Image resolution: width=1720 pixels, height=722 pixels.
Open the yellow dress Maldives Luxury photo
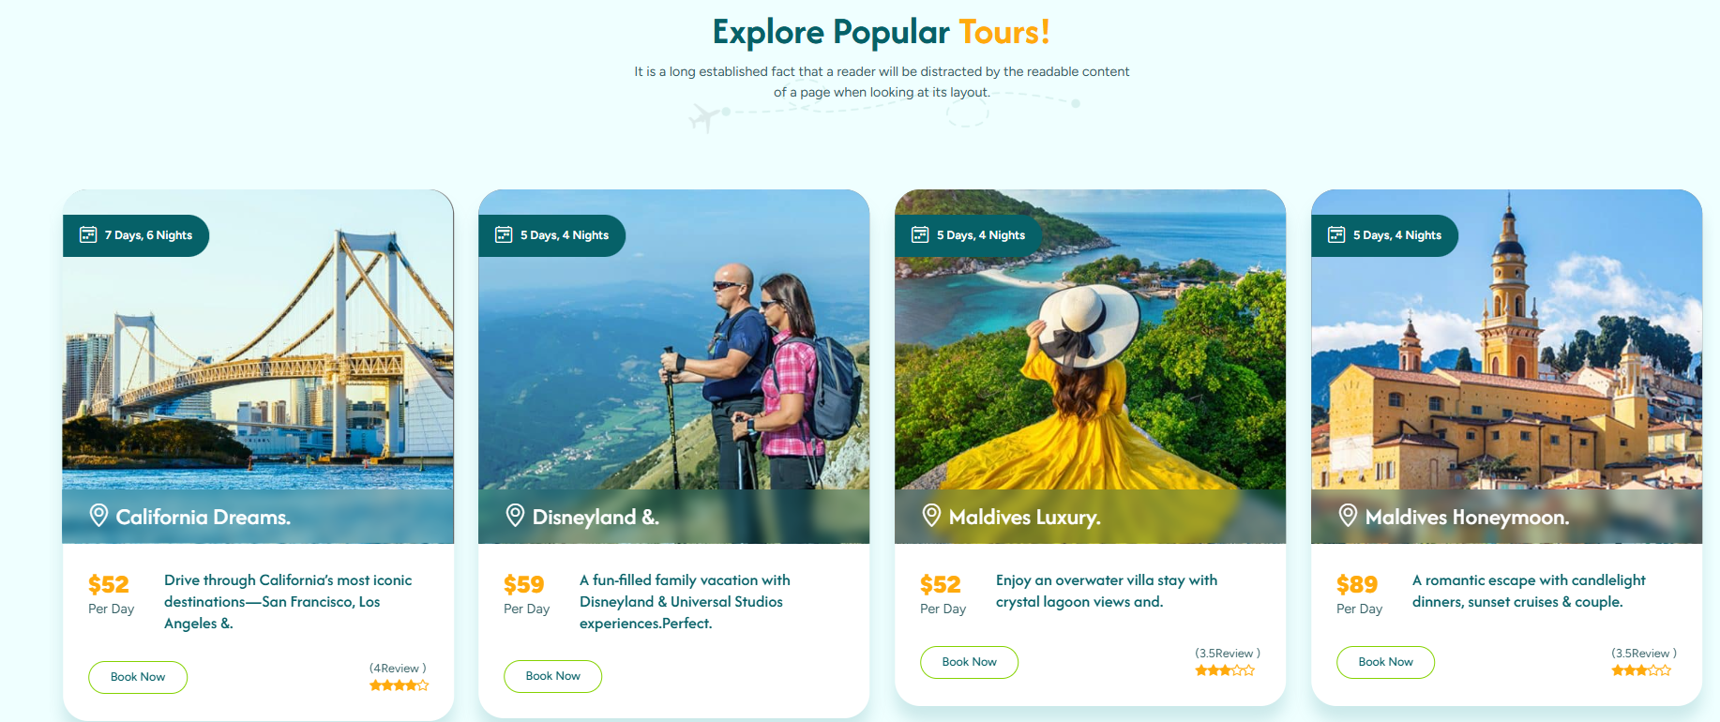[1090, 339]
